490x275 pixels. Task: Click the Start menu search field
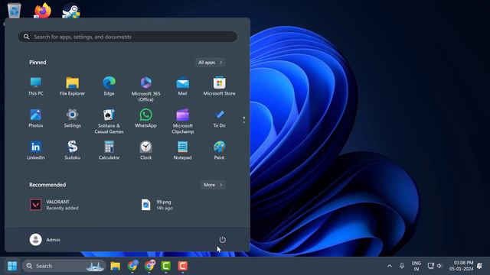tap(127, 37)
